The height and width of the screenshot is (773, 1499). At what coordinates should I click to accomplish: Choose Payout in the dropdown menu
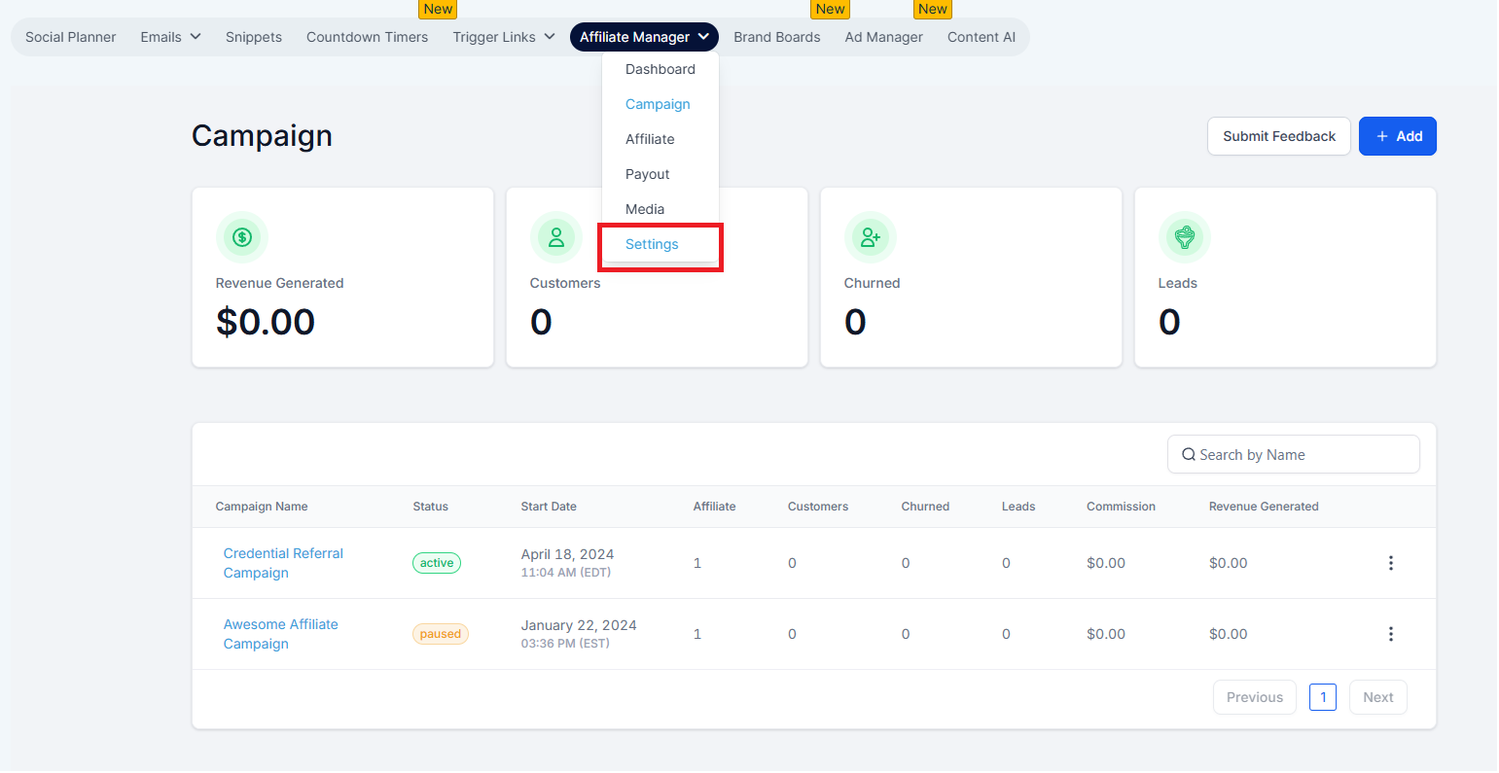pos(648,174)
